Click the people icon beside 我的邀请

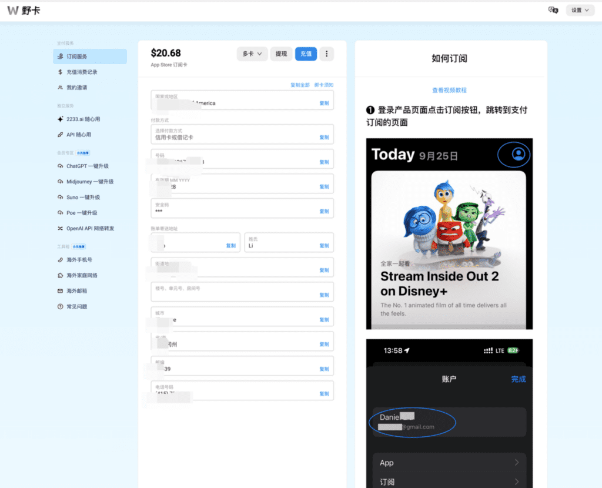pyautogui.click(x=61, y=88)
